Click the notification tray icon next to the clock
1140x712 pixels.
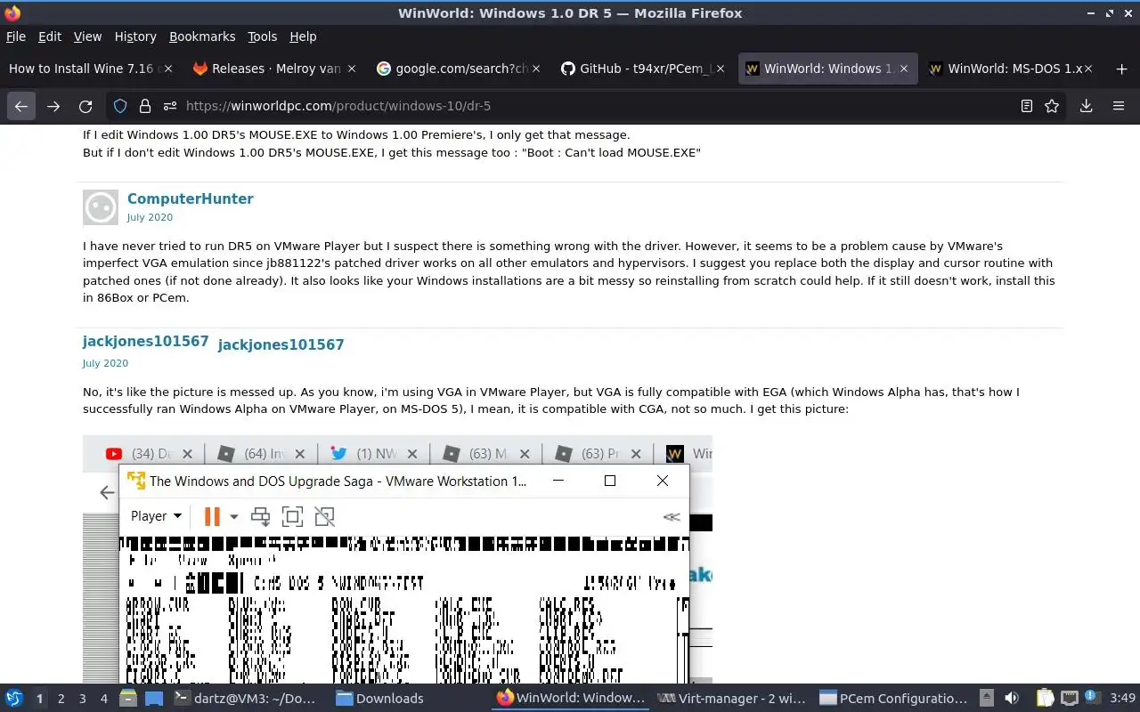[x=1094, y=699]
